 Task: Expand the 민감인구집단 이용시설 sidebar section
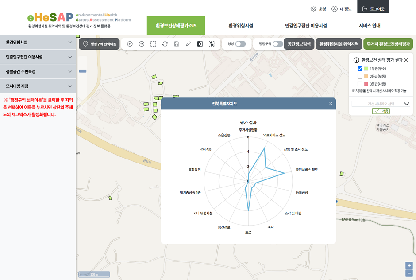point(38,57)
